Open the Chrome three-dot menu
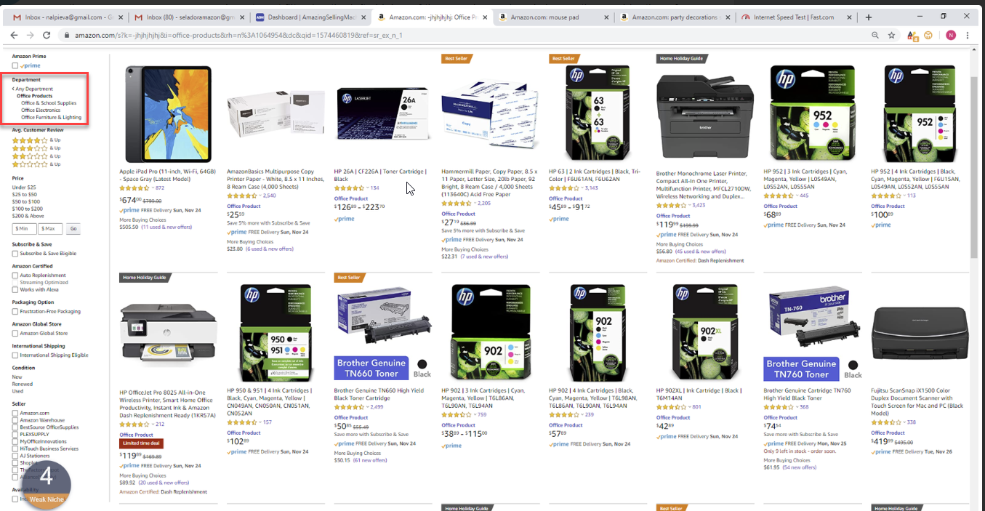The width and height of the screenshot is (985, 511). point(968,35)
